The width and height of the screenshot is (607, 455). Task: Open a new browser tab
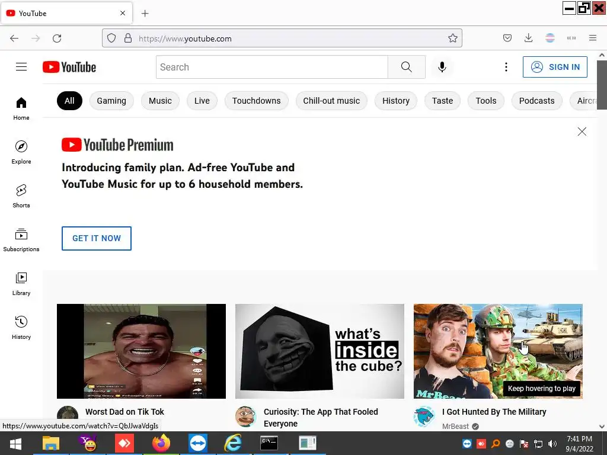tap(145, 14)
